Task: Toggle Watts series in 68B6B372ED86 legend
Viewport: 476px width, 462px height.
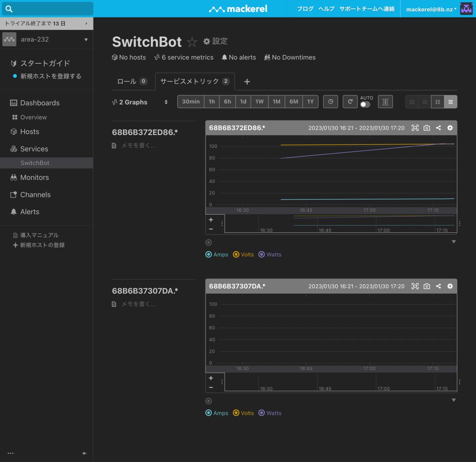Action: tap(270, 255)
